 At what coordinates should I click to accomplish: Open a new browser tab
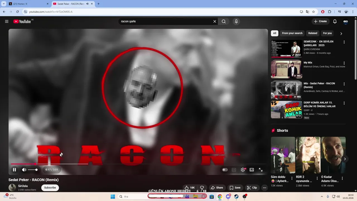click(98, 4)
